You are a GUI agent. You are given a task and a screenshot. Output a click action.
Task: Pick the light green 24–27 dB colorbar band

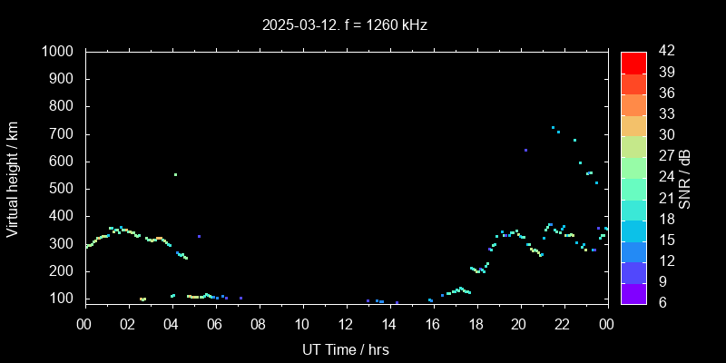coord(633,167)
